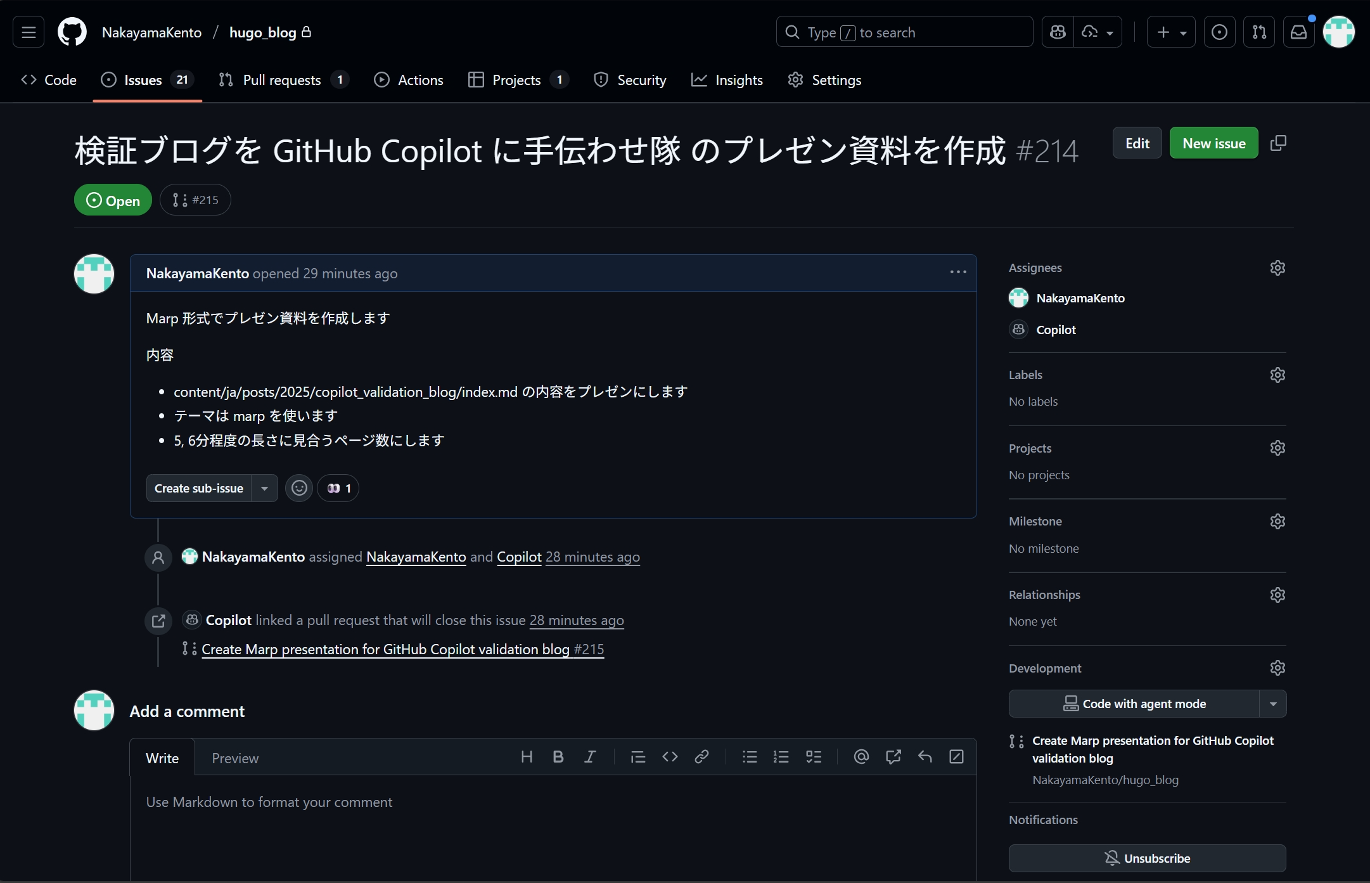Click into the comment text area

(x=551, y=824)
